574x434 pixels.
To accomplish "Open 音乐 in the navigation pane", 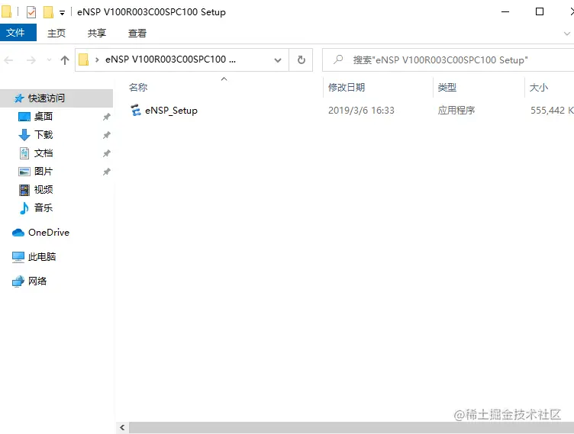I will pos(44,208).
